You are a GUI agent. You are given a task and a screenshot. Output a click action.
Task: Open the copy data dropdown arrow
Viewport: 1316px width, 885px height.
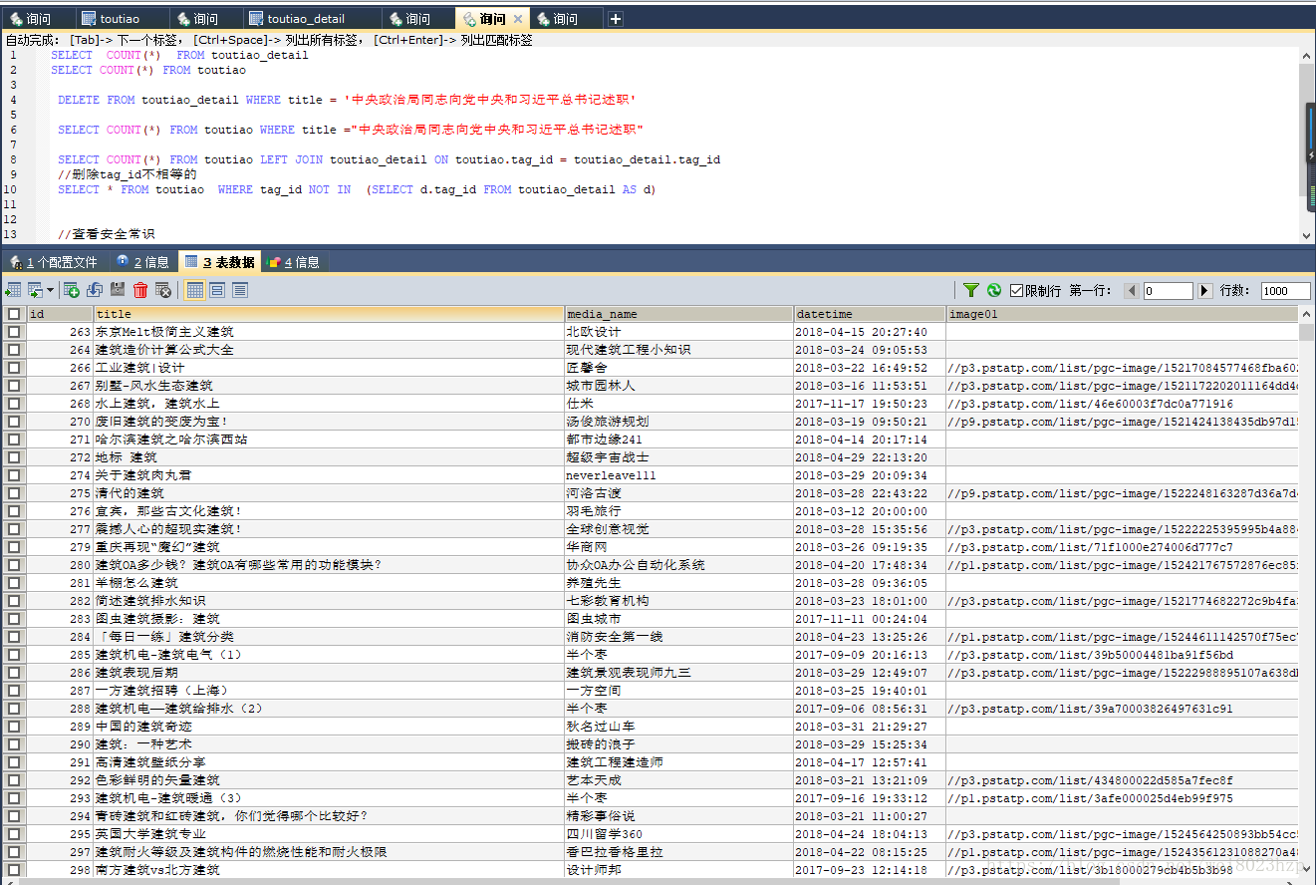[51, 290]
